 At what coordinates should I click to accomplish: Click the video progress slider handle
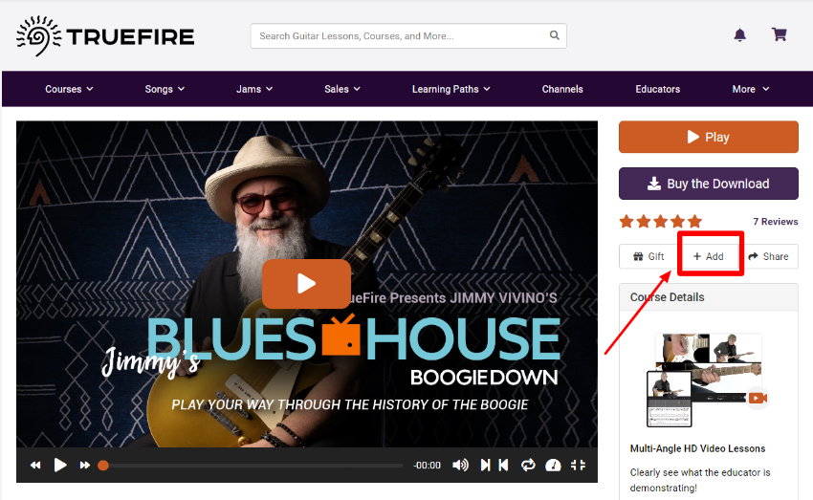103,466
